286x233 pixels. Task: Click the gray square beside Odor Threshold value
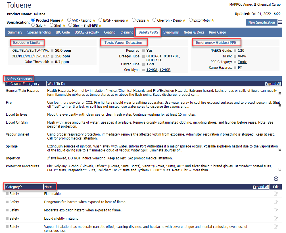pyautogui.click(x=52, y=62)
